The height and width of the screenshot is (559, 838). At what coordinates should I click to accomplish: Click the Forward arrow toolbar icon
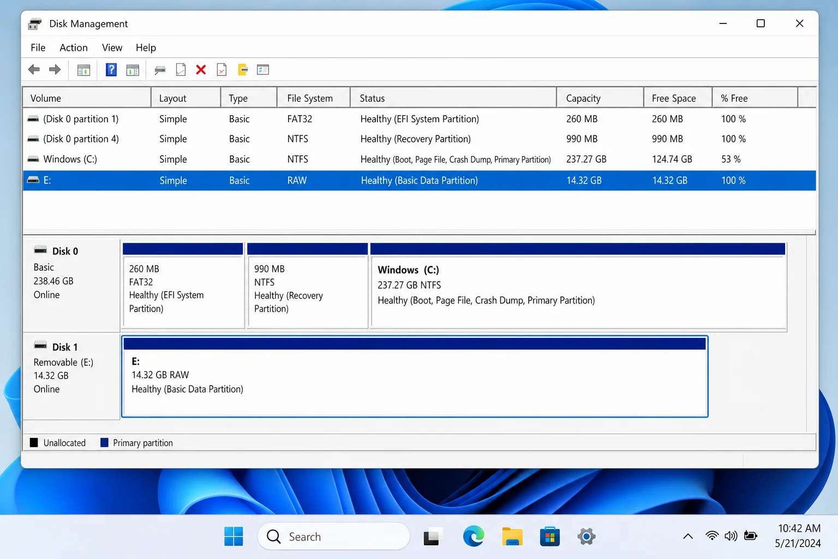click(55, 69)
